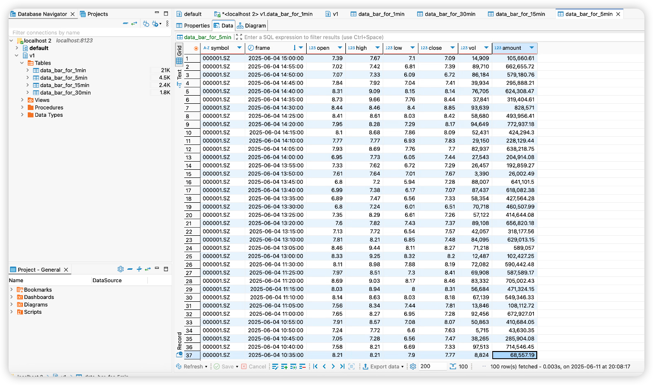Collapse all nodes in Database Navigator toolbar

125,23
